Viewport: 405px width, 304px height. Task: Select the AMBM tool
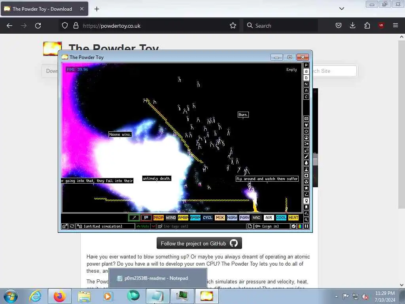195,218
